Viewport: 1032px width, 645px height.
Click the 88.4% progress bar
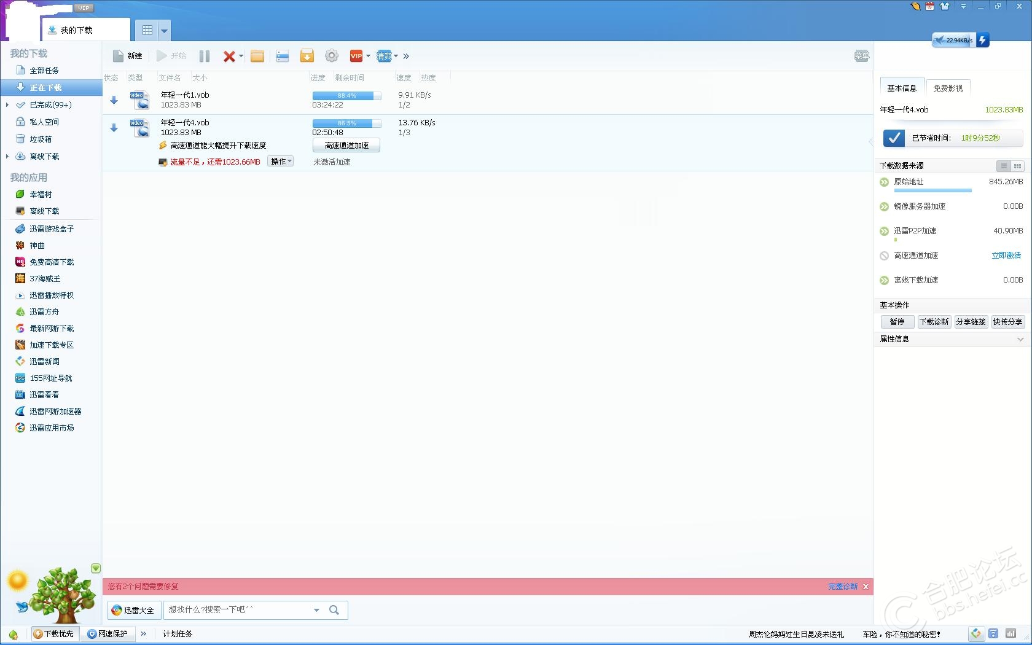[x=346, y=96]
